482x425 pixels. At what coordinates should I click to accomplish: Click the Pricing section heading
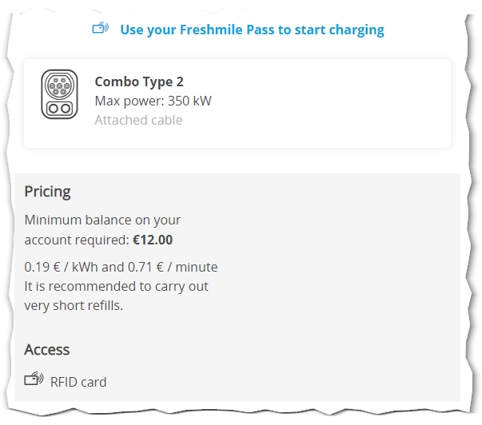[48, 192]
